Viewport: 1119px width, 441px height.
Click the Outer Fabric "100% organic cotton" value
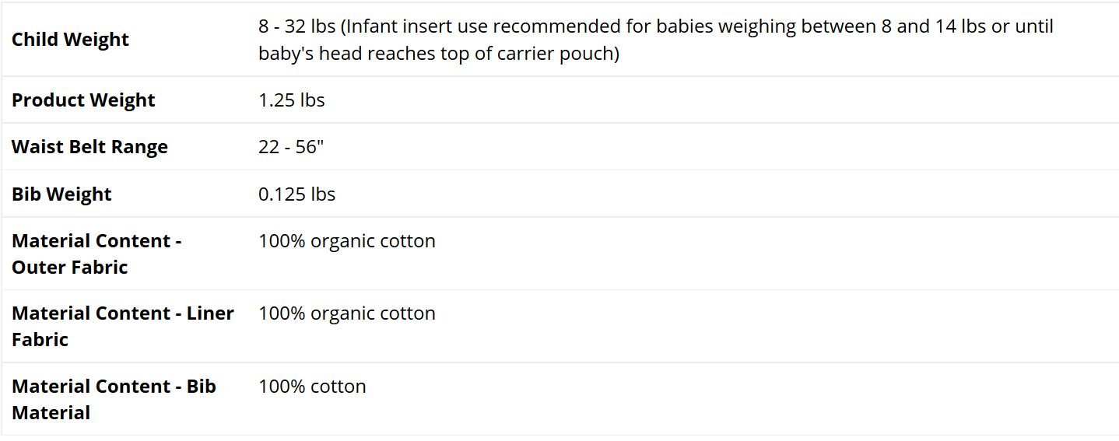pyautogui.click(x=347, y=241)
